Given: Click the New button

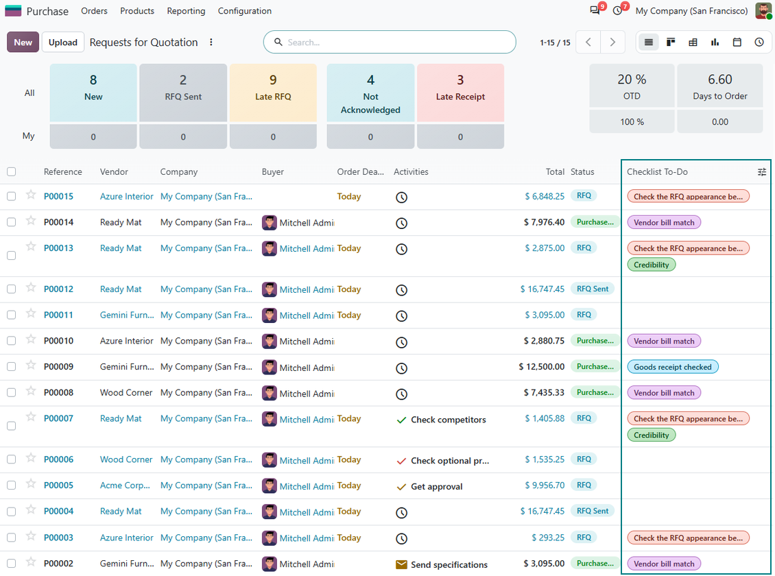Looking at the screenshot, I should (x=23, y=43).
